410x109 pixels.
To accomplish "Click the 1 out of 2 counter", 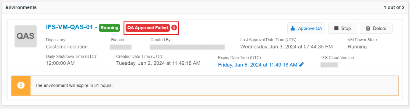I will click(394, 7).
